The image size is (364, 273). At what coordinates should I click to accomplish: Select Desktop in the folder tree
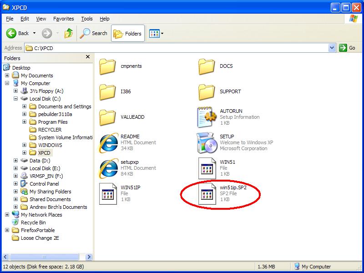click(21, 68)
